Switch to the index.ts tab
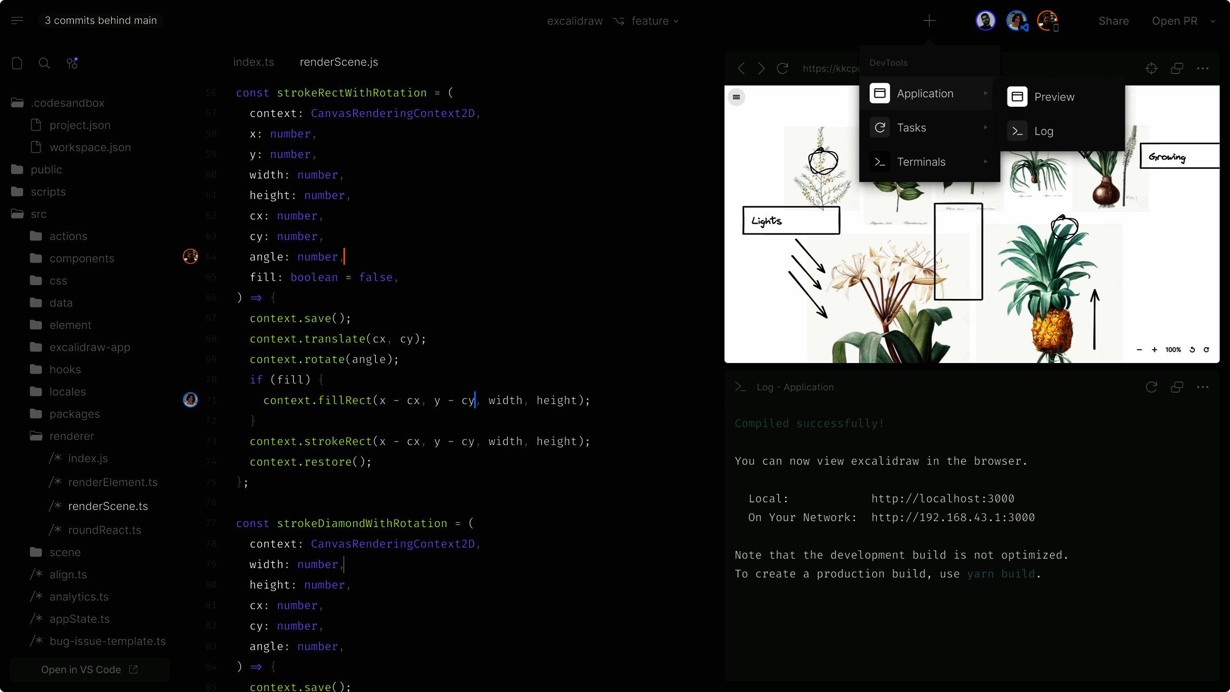 tap(254, 62)
